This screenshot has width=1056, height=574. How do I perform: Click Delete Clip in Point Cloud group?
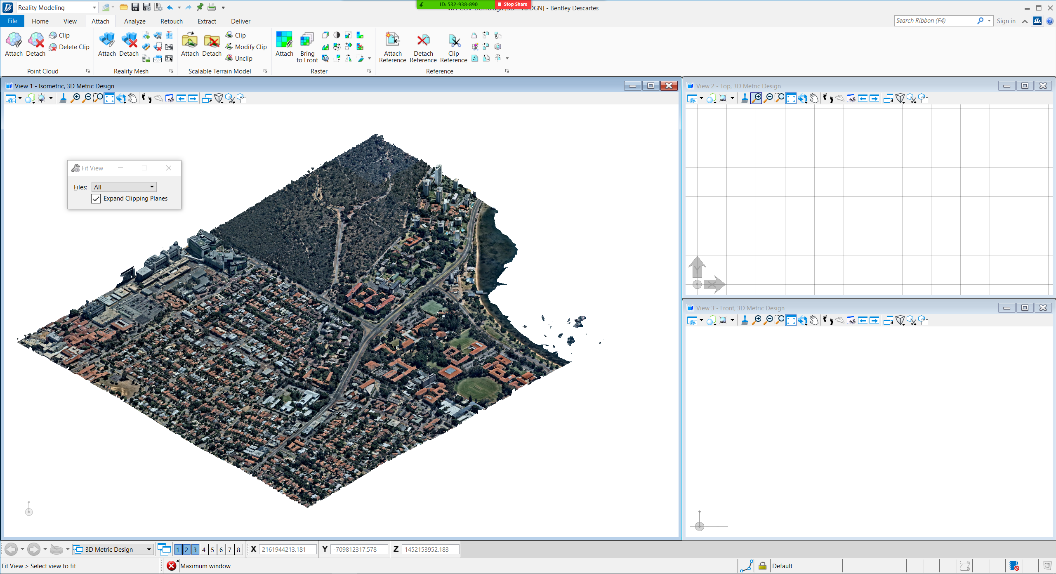(x=69, y=47)
